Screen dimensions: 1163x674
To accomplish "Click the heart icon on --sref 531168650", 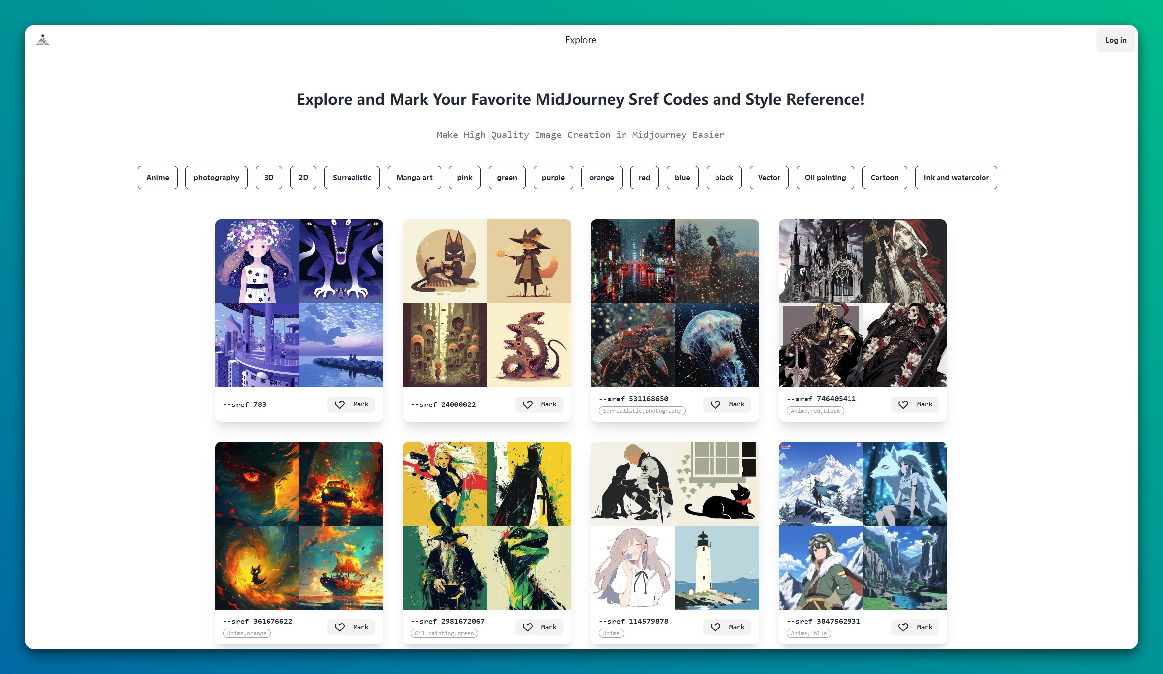I will click(715, 404).
